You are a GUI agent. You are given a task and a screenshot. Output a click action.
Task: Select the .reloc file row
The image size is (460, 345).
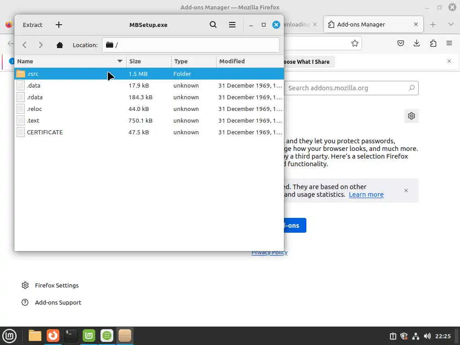(149, 109)
